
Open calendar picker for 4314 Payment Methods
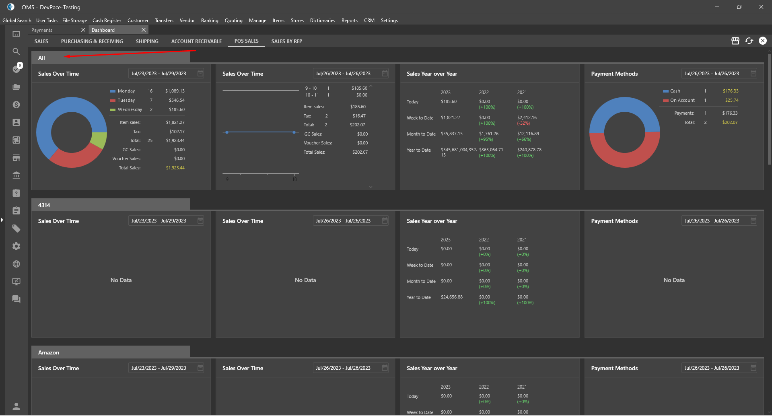click(x=753, y=221)
